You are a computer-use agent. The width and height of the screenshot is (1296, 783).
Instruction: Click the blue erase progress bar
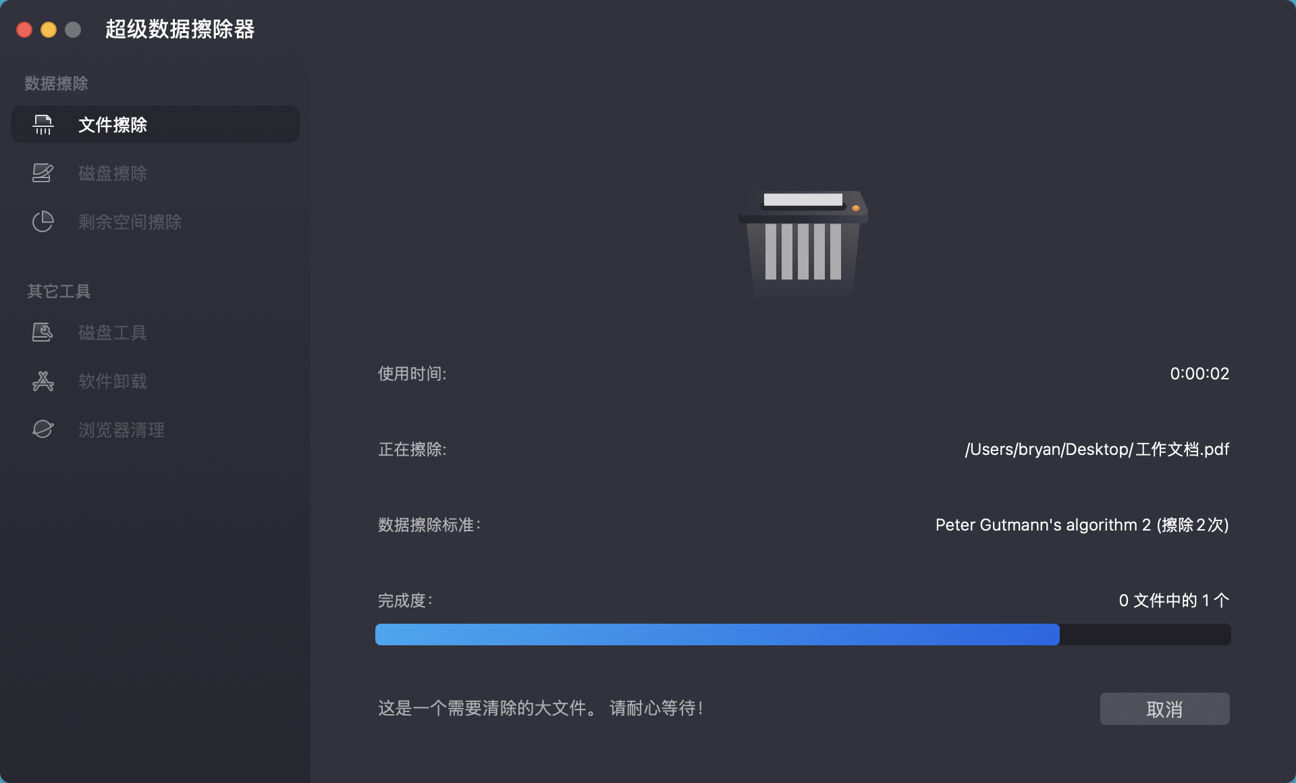(715, 634)
